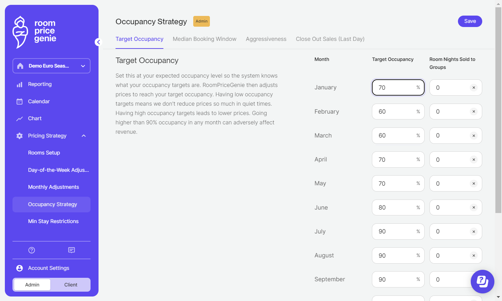
Task: Open Calendar from the sidebar icon
Action: (19, 101)
